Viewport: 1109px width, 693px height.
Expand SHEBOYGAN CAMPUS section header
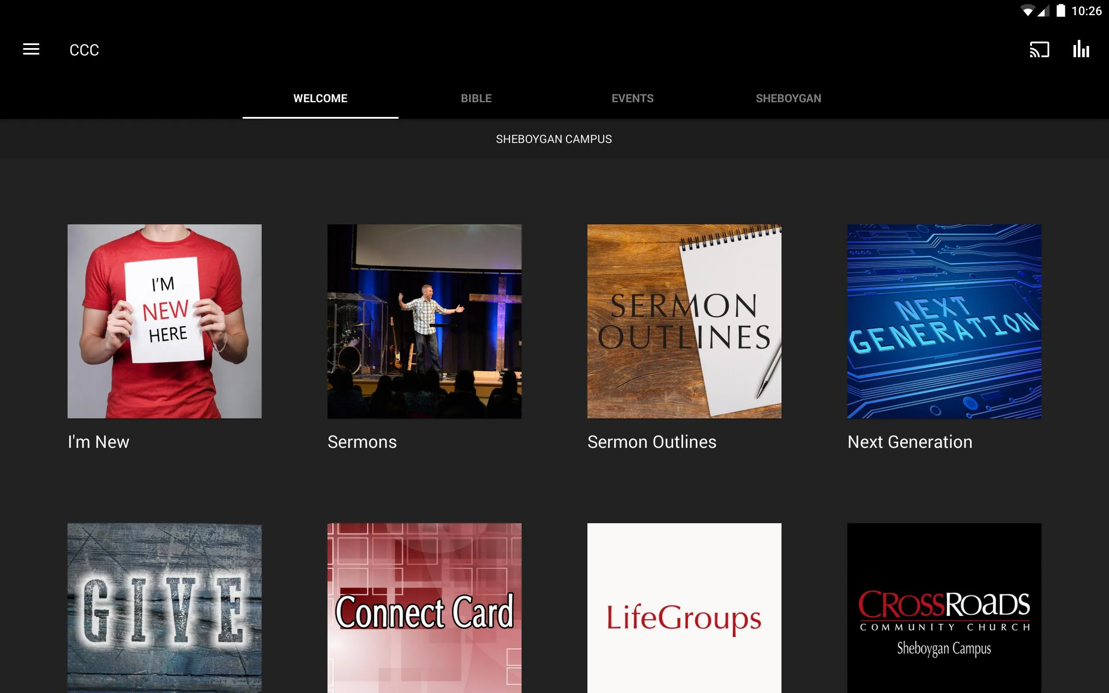click(x=554, y=138)
